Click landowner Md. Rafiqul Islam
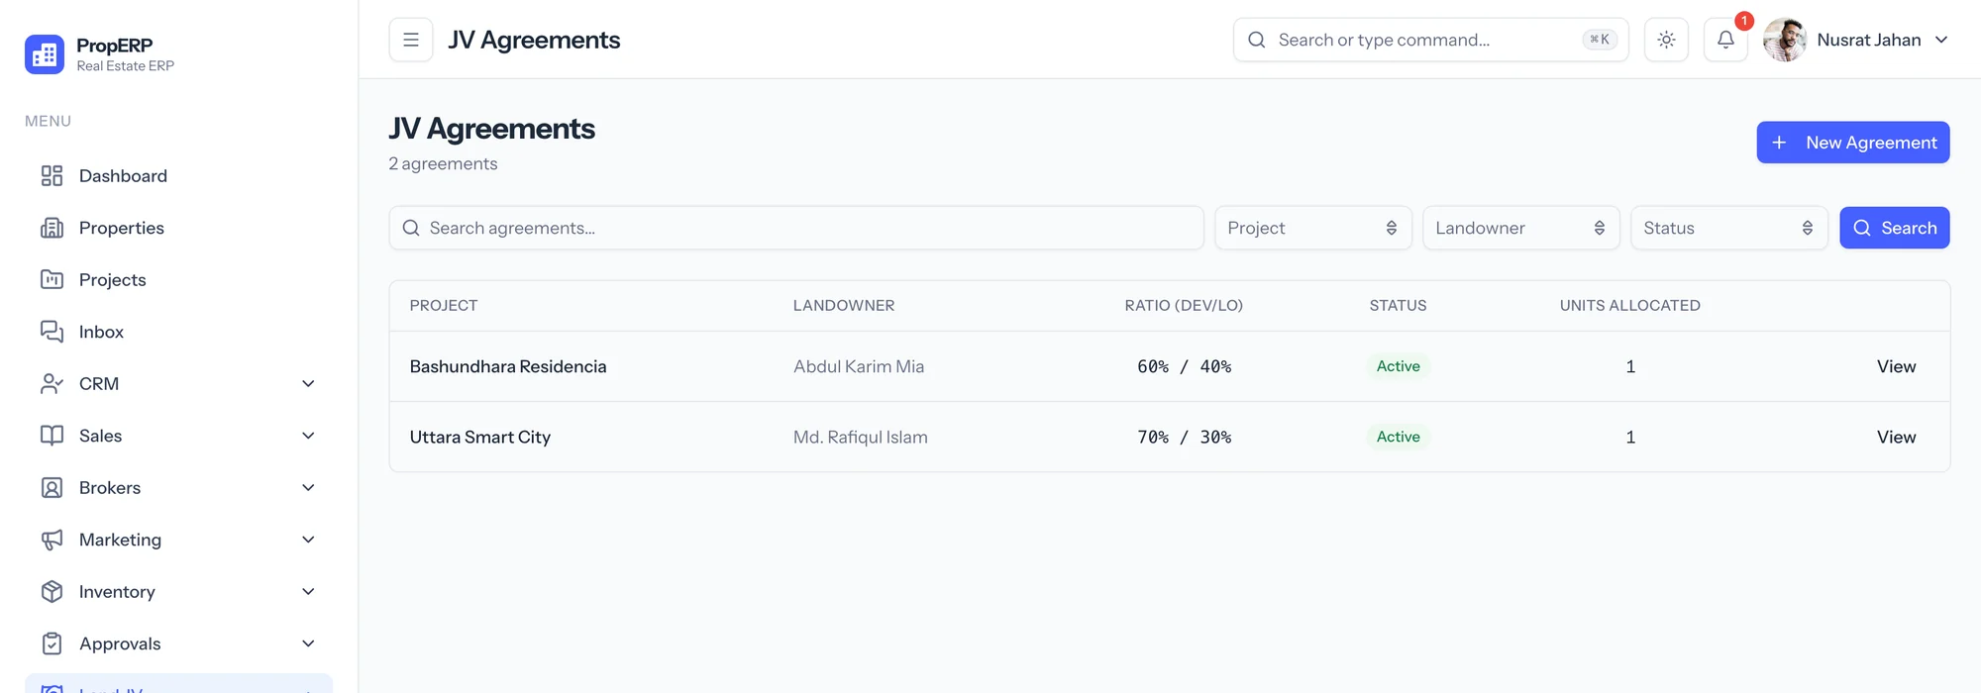The image size is (1981, 693). (861, 437)
